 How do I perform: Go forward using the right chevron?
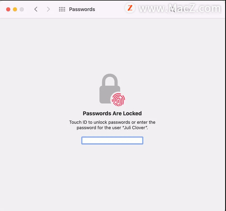49,9
